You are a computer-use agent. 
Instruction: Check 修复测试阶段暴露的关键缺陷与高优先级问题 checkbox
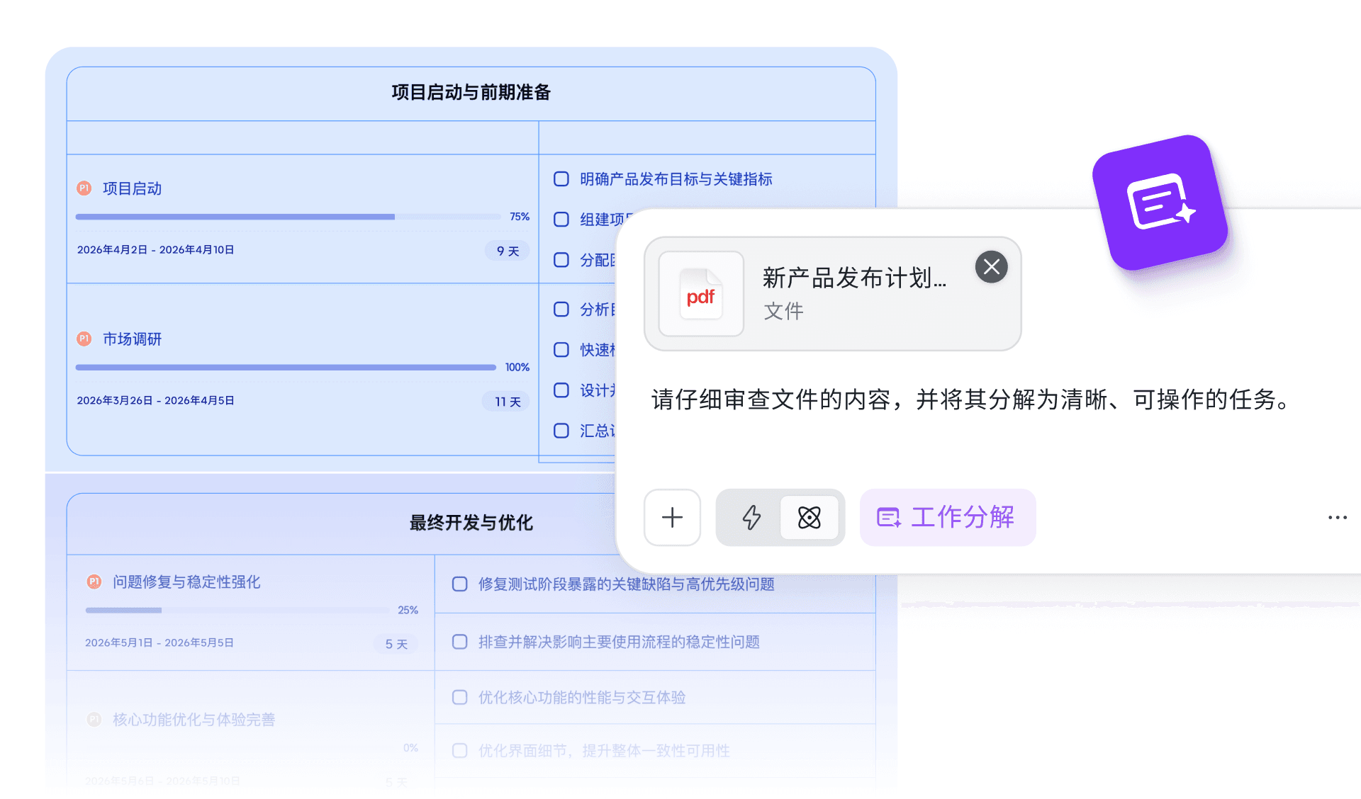pyautogui.click(x=459, y=584)
